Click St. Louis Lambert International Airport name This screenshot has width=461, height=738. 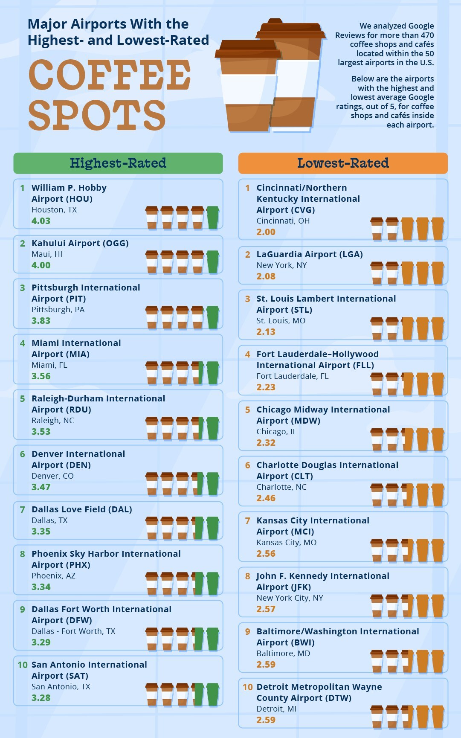click(326, 304)
